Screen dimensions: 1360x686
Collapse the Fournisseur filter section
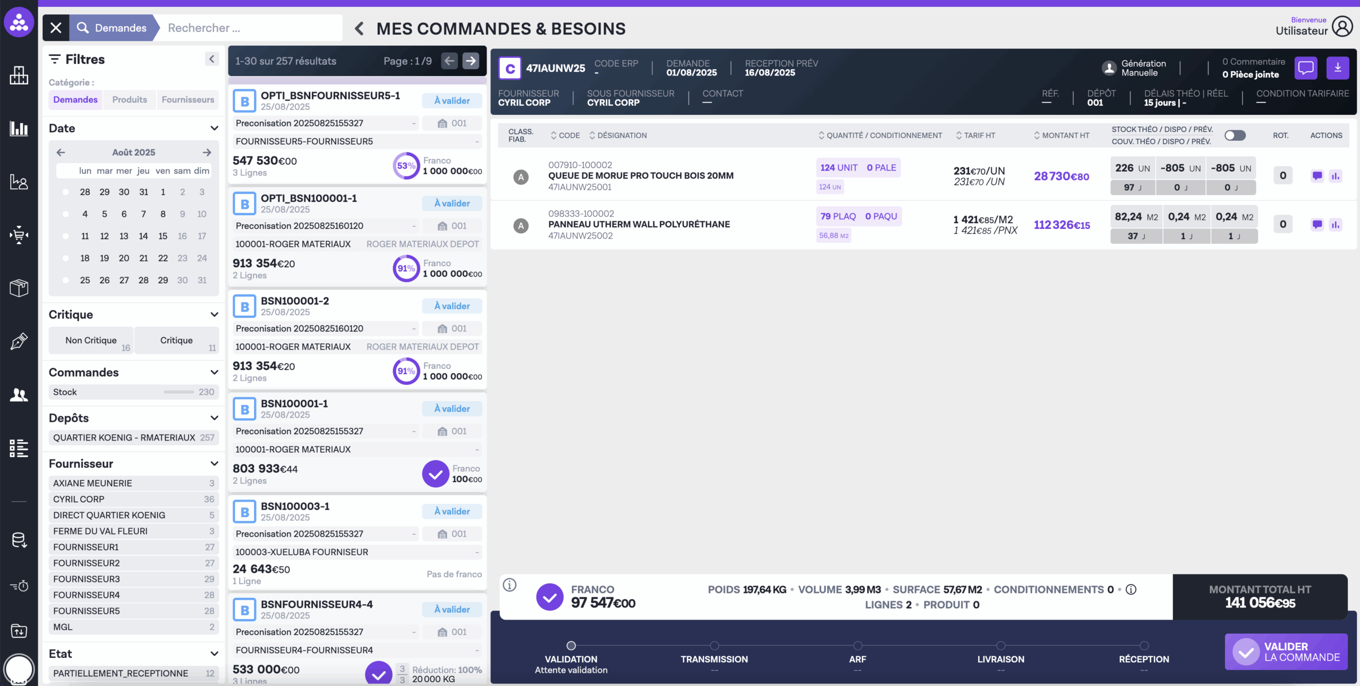[x=214, y=463]
